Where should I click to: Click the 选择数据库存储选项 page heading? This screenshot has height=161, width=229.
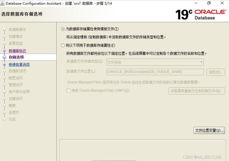point(22,14)
